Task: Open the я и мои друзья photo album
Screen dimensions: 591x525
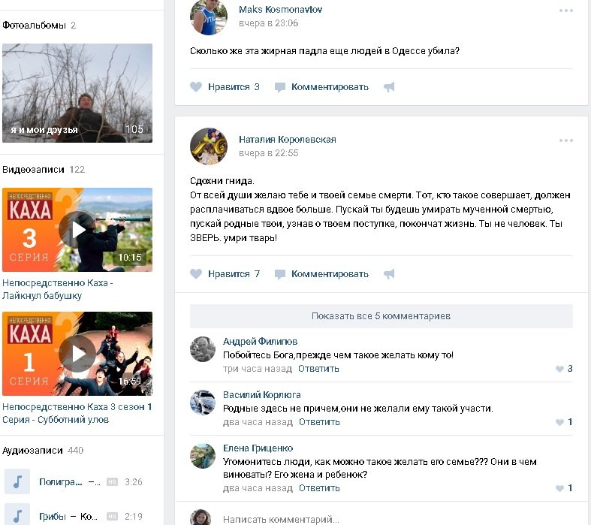Action: 77,93
